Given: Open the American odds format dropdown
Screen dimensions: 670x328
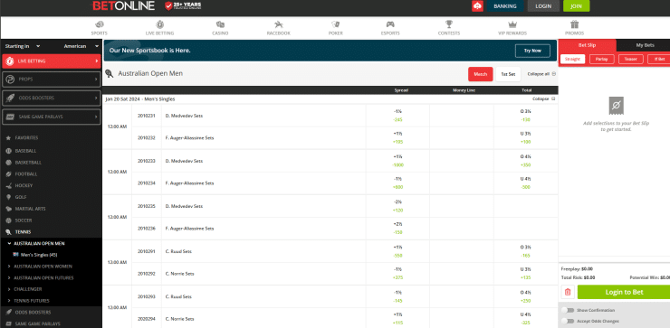Looking at the screenshot, I should tap(81, 46).
